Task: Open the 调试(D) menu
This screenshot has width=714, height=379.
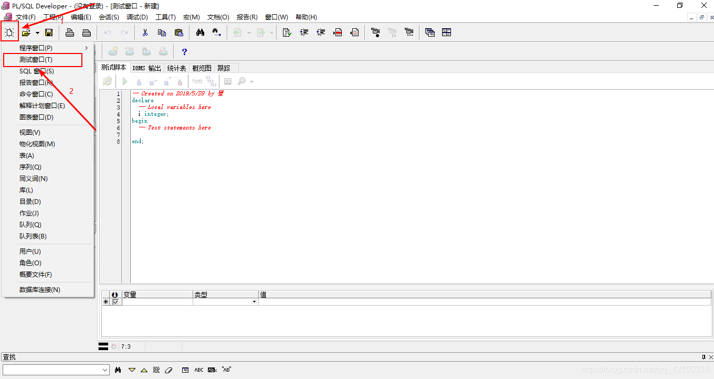Action: (x=137, y=17)
